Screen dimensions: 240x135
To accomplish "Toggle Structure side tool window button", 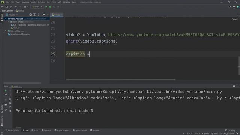I will (x=2, y=108).
